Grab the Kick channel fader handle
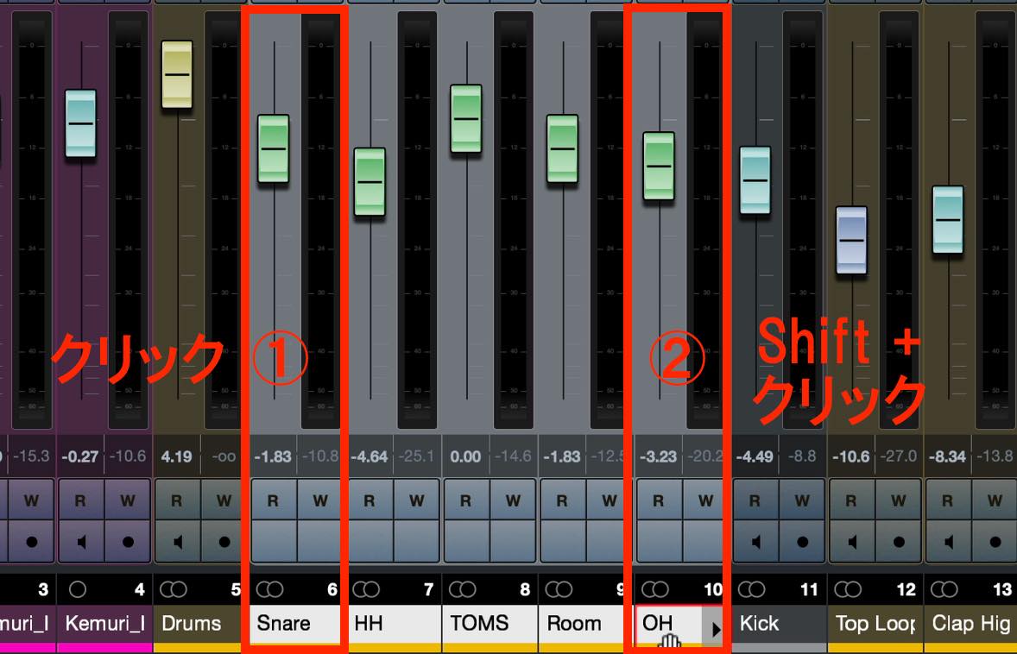The width and height of the screenshot is (1017, 654). [755, 181]
